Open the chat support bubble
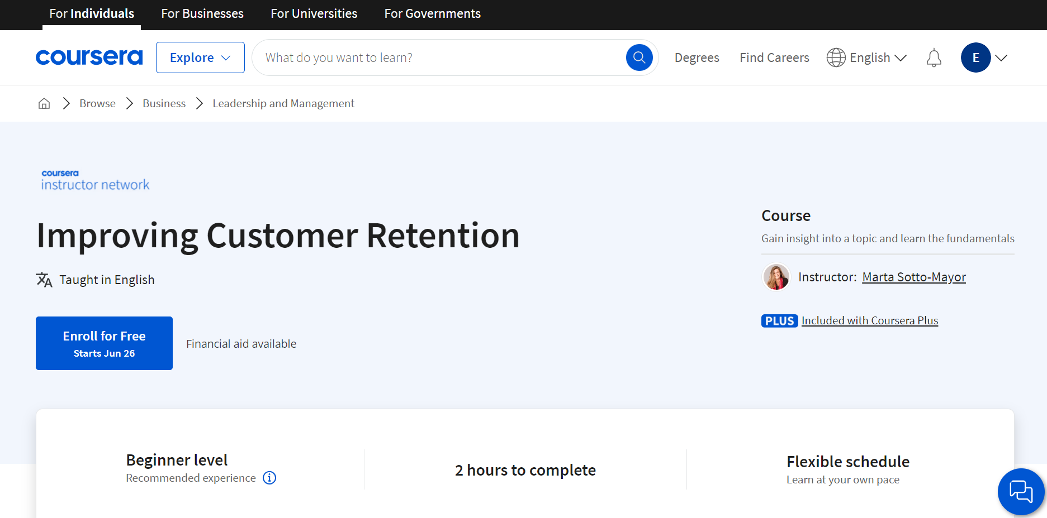The image size is (1047, 518). click(x=1021, y=492)
